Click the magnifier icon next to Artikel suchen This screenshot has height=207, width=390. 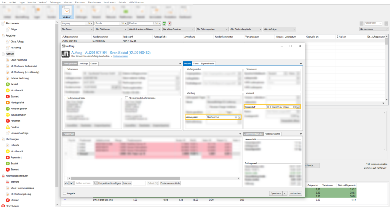pos(94,183)
